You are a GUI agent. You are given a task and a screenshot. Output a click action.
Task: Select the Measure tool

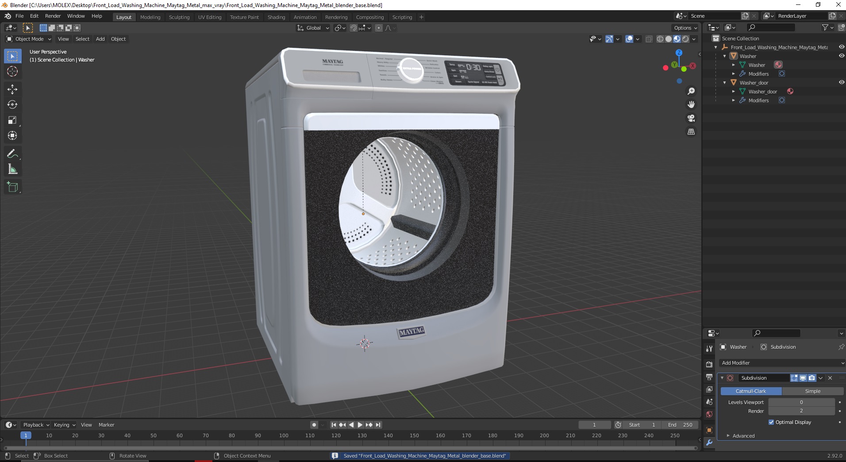[x=12, y=169]
